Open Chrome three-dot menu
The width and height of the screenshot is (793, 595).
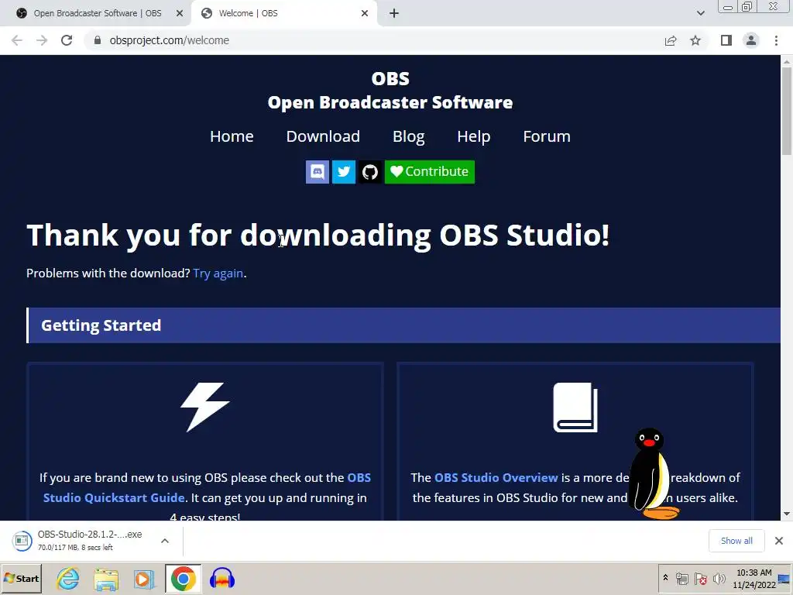pyautogui.click(x=776, y=40)
